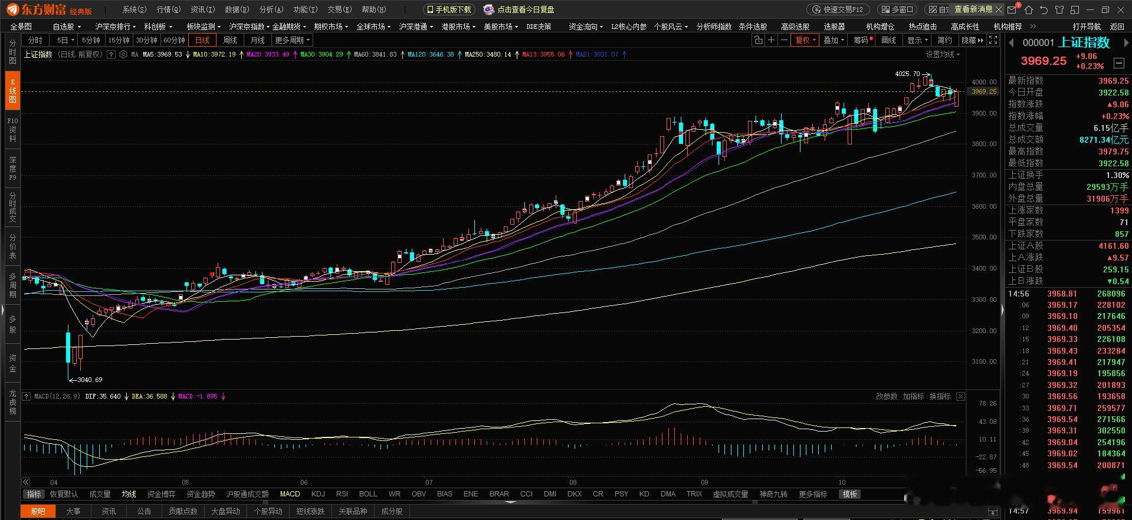
Task: Open 交易(E) menu
Action: [x=339, y=9]
